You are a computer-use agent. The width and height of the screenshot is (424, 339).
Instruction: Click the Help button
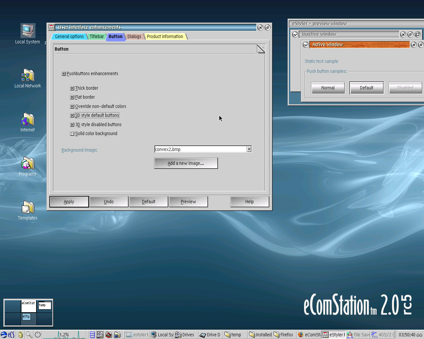pos(249,202)
